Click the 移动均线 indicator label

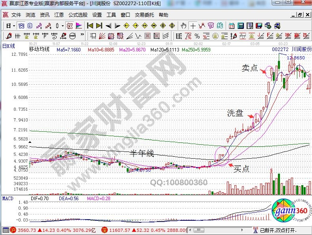pyautogui.click(x=39, y=50)
